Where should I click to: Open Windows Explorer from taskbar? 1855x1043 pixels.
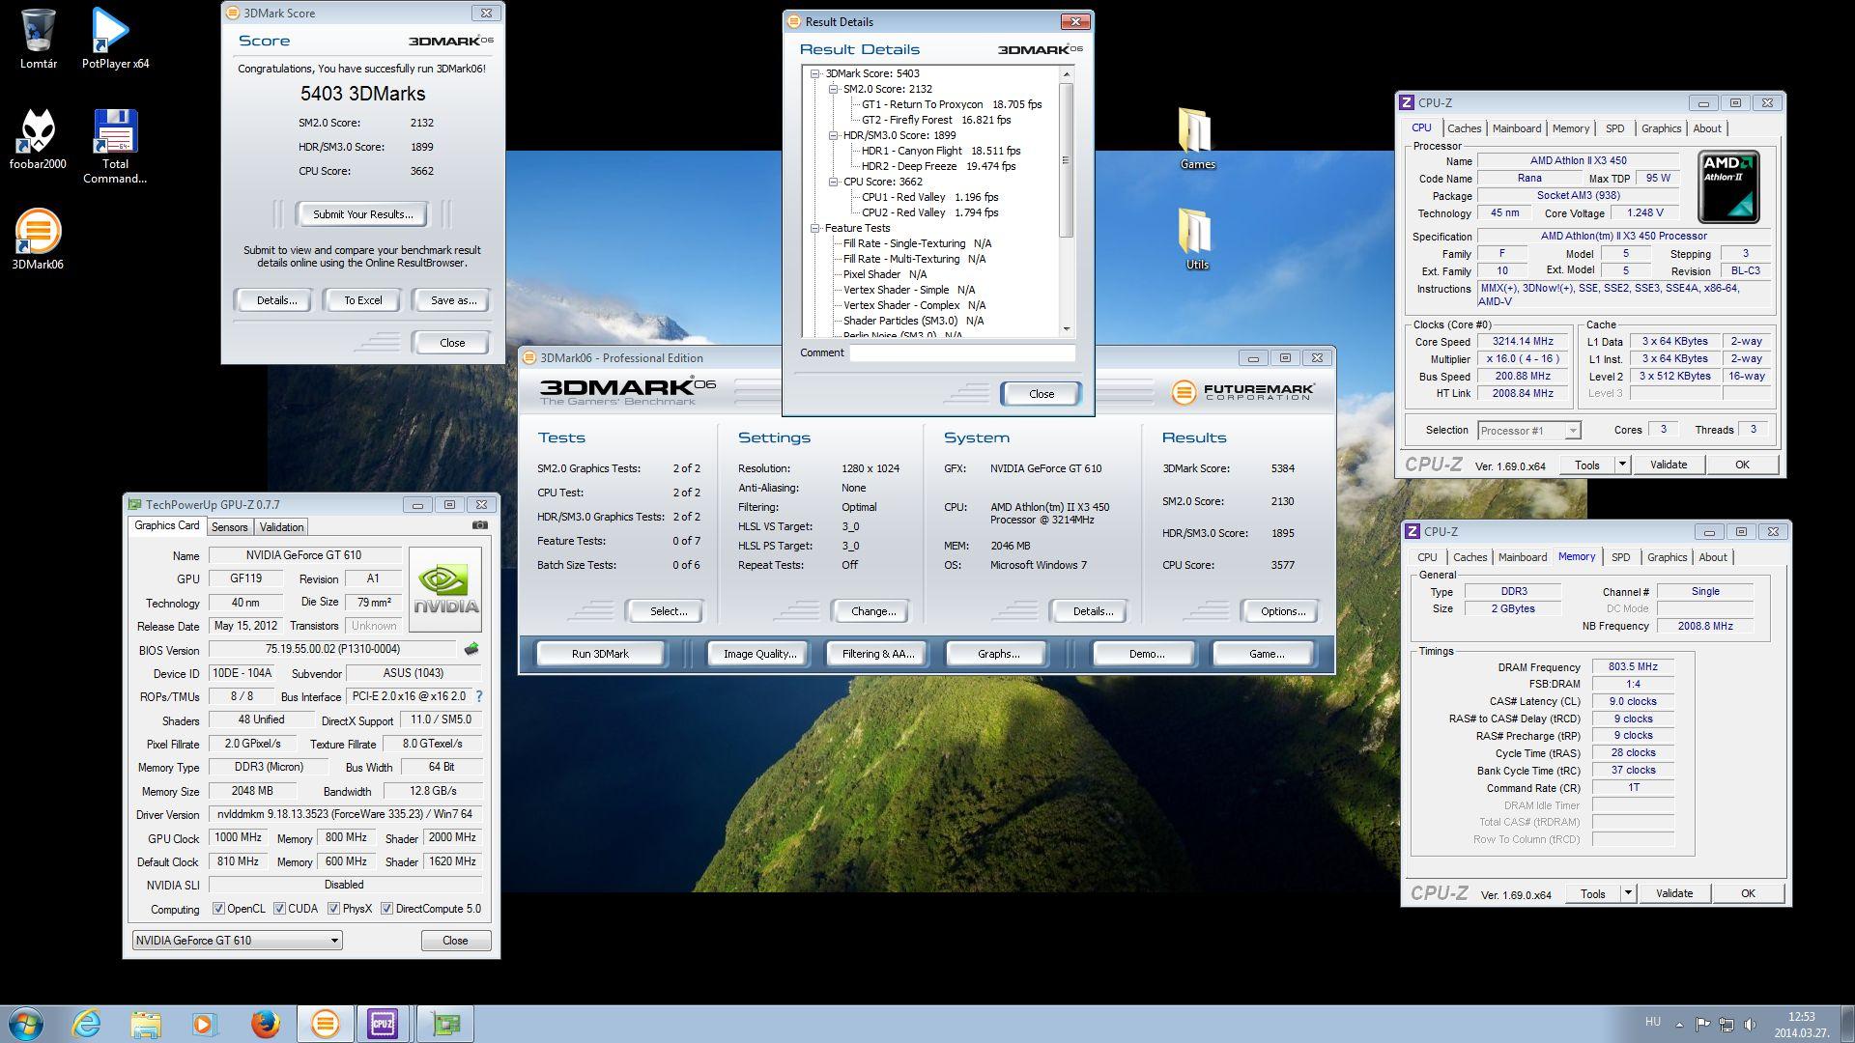(x=146, y=1024)
